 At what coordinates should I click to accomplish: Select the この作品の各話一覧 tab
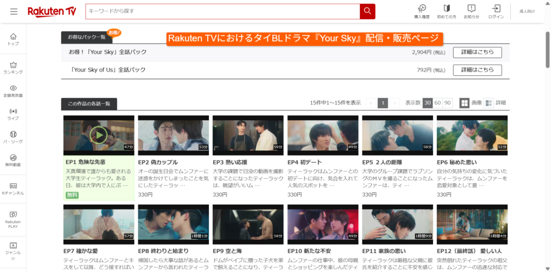click(89, 104)
